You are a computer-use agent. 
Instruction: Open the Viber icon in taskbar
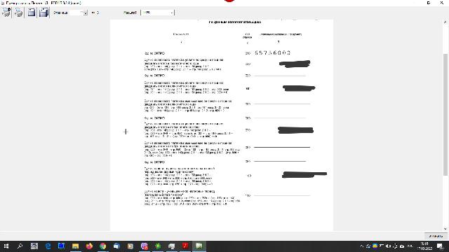point(144,246)
